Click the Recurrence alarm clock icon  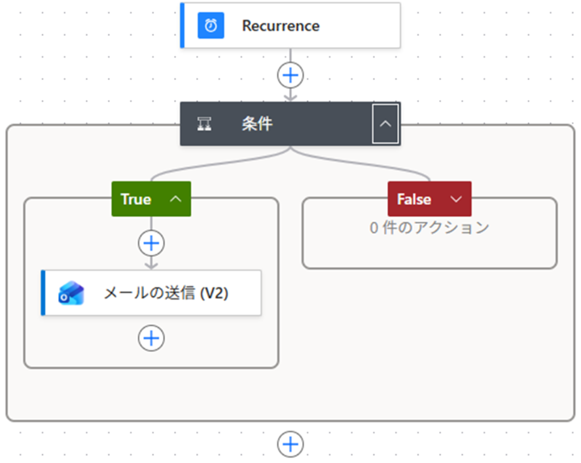point(211,26)
